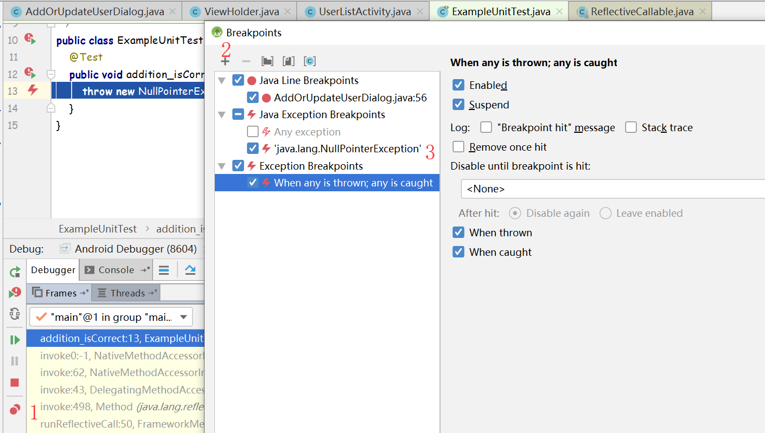Enable Stack trace logging checkbox

point(630,127)
